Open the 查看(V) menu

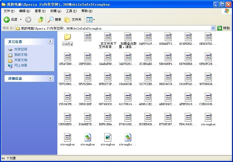coord(40,11)
